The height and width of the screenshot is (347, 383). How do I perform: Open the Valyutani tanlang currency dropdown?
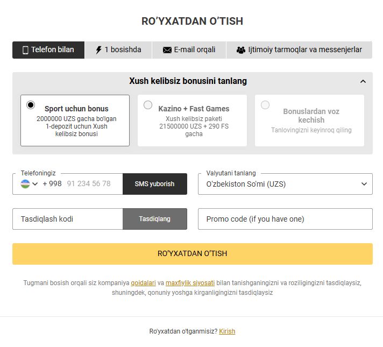[x=285, y=184]
